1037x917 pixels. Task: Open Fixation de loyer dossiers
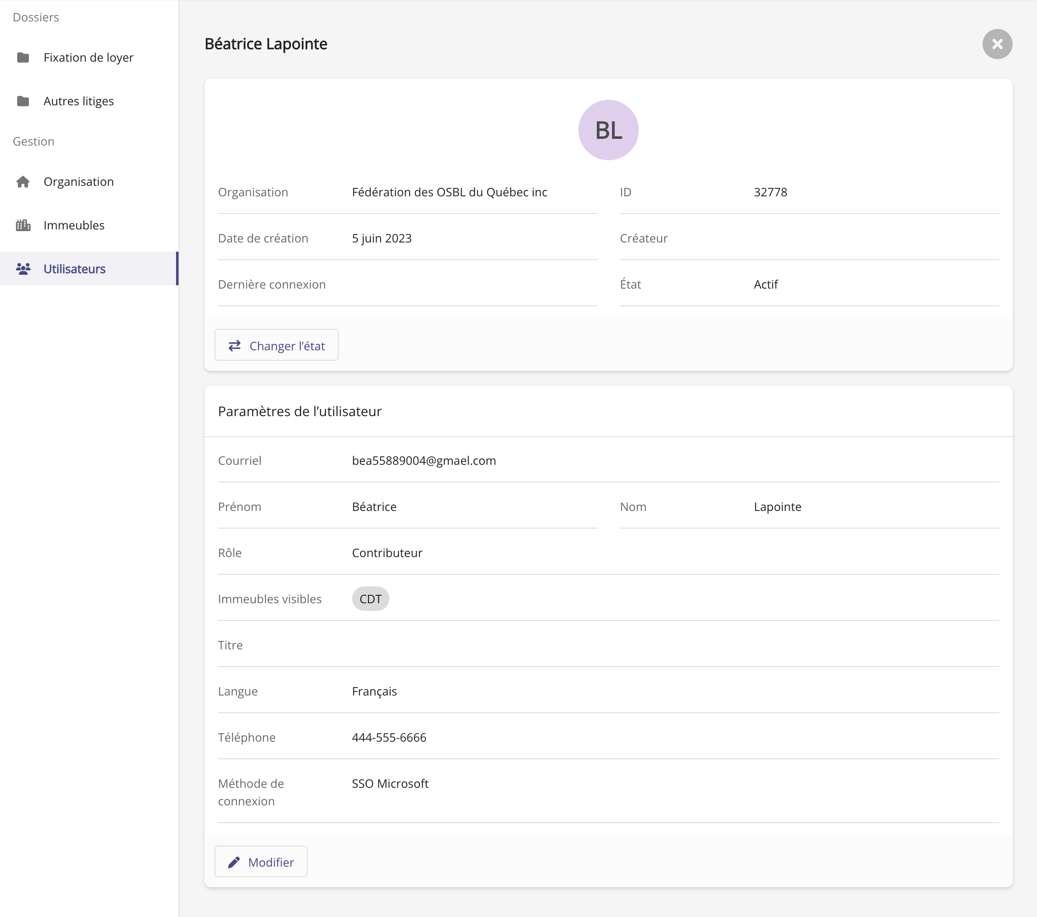(88, 57)
